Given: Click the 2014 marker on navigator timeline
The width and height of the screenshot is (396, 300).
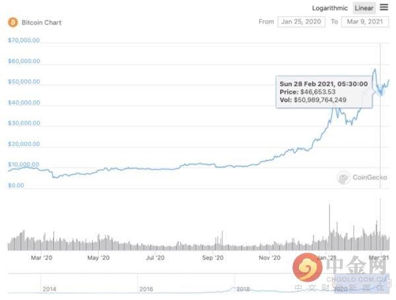Looking at the screenshot, I should tap(49, 289).
